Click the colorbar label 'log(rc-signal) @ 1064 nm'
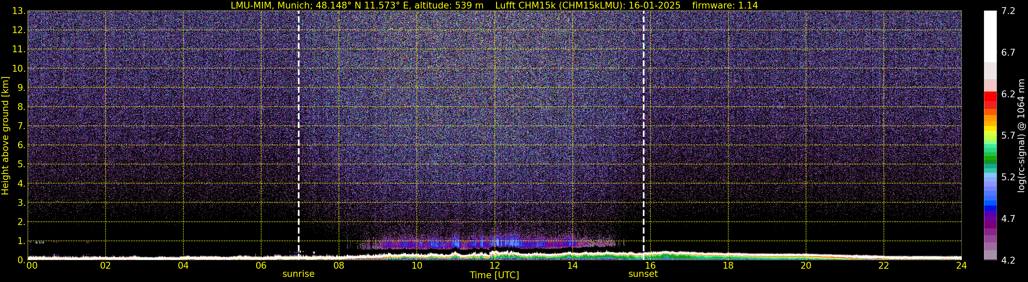 [1021, 136]
